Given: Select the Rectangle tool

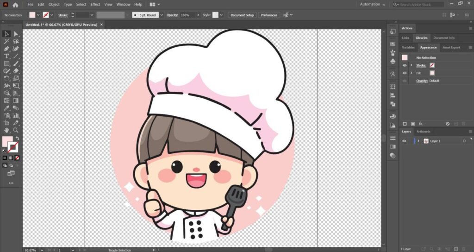Looking at the screenshot, I should coord(6,63).
